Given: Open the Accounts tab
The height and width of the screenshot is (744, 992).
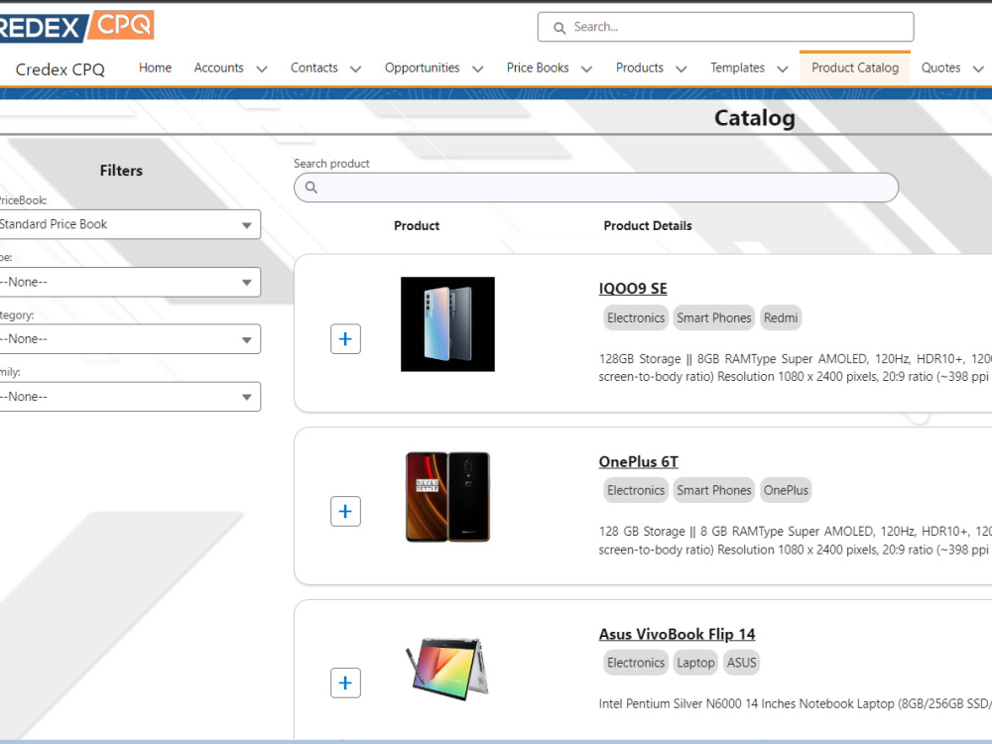Looking at the screenshot, I should coord(219,67).
